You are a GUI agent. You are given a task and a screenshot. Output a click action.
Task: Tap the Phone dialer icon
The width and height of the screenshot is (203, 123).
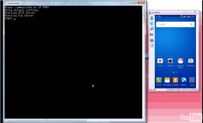(x=159, y=80)
